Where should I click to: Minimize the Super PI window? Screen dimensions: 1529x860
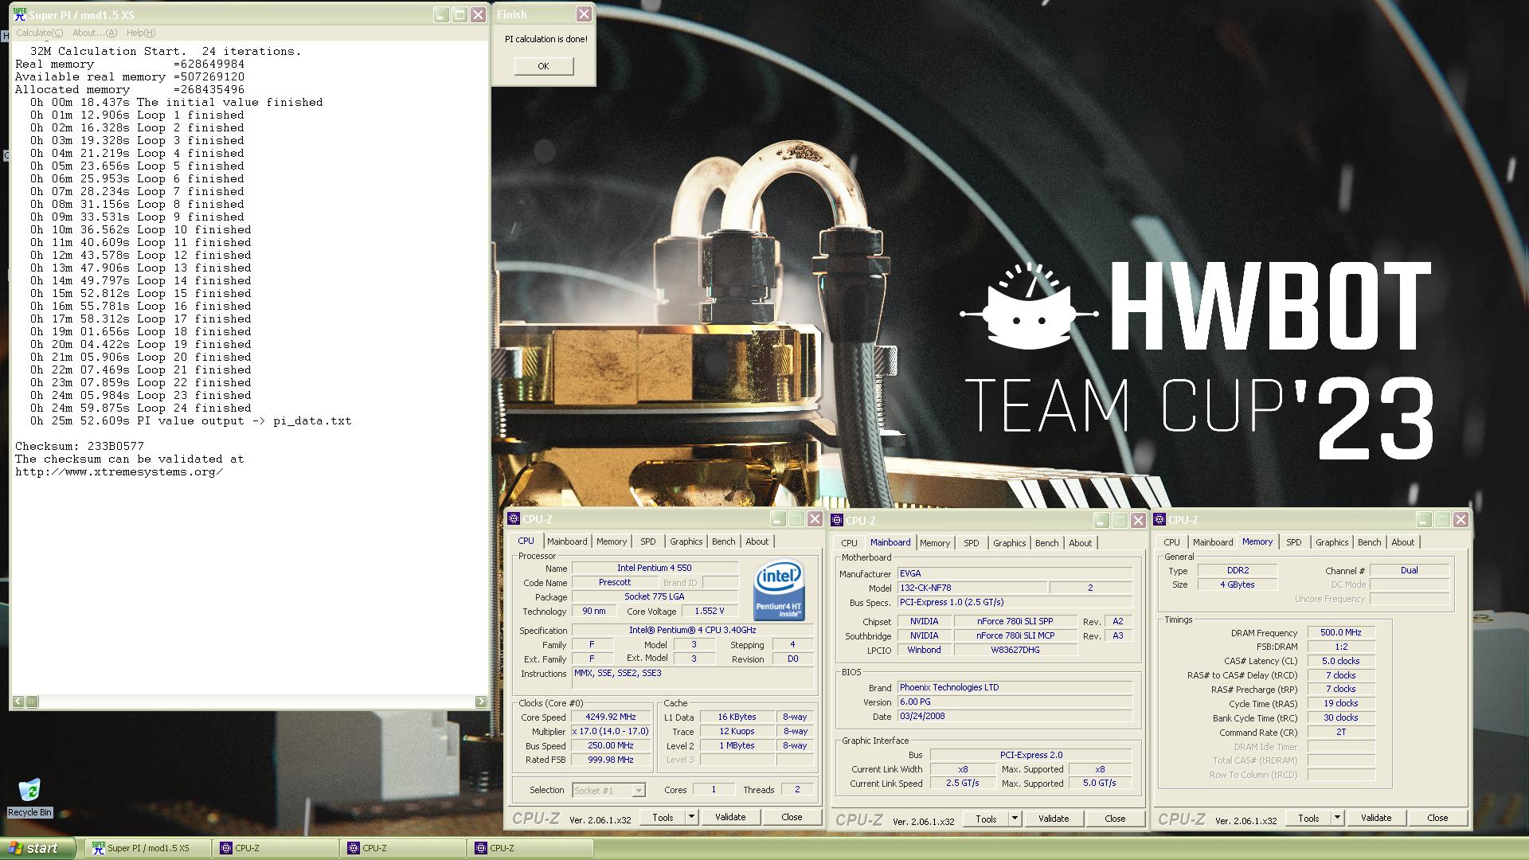tap(441, 14)
